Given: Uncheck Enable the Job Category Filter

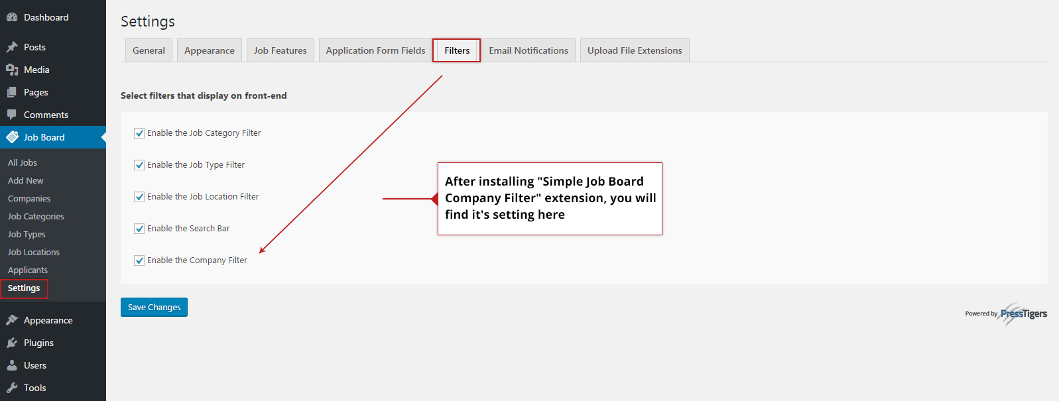Looking at the screenshot, I should pos(139,133).
